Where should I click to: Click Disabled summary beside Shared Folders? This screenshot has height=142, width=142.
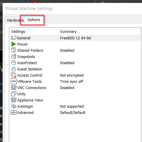[67, 51]
